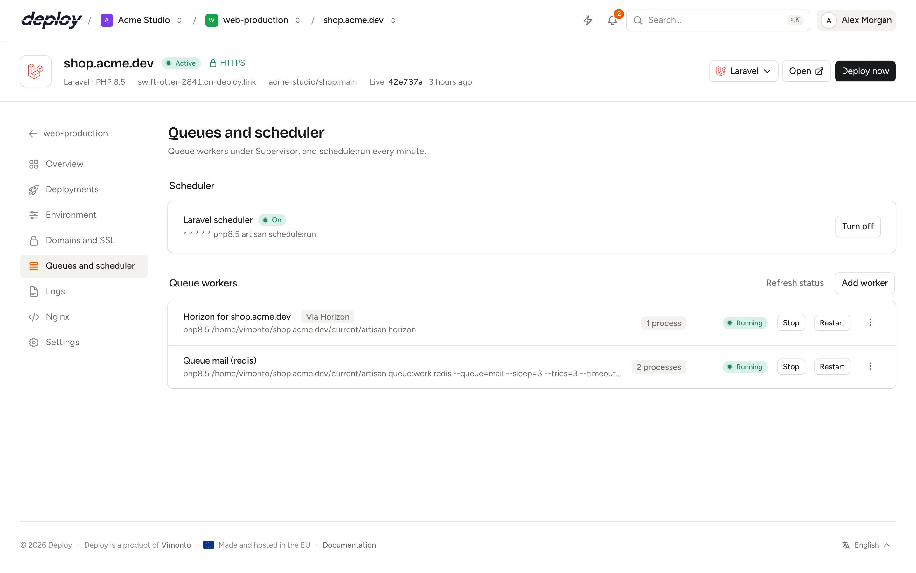Click the Via Horizon tag

[x=327, y=317]
